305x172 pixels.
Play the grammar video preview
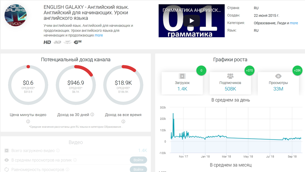coord(192,21)
